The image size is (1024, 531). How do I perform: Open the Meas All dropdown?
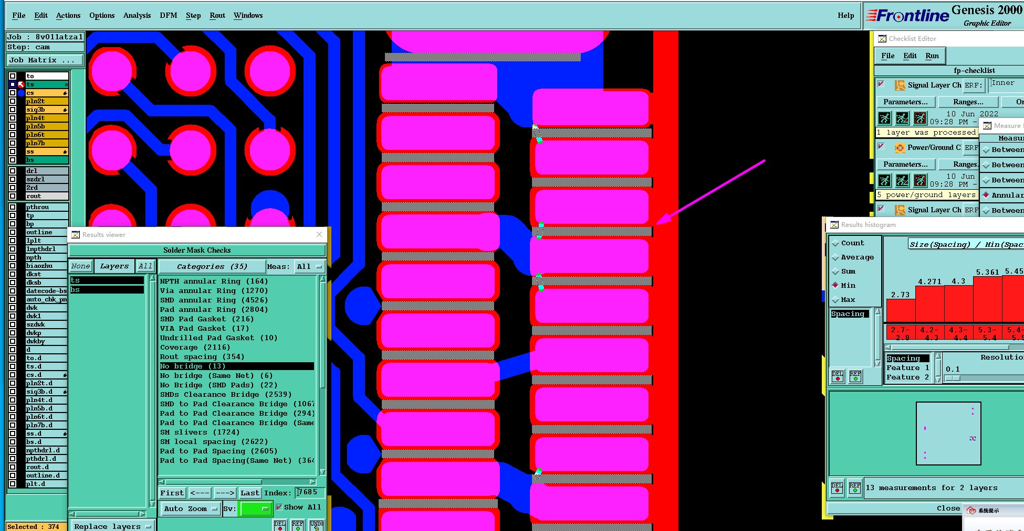point(309,266)
